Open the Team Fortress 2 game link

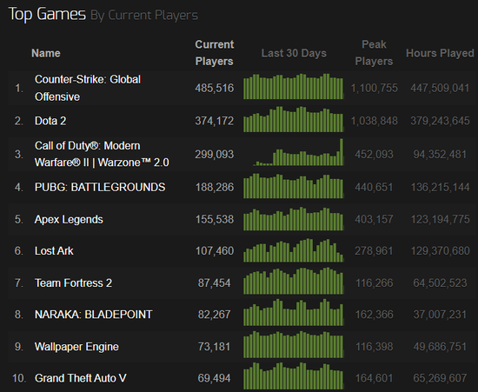(x=73, y=282)
